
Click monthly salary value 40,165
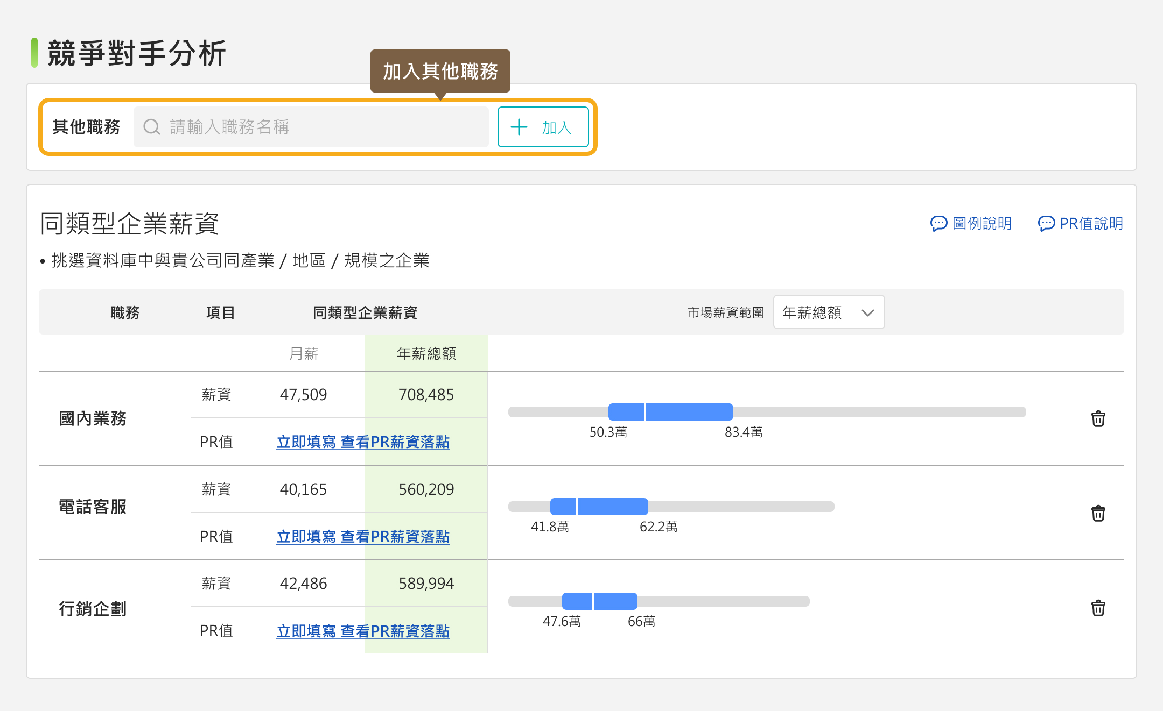click(x=303, y=489)
